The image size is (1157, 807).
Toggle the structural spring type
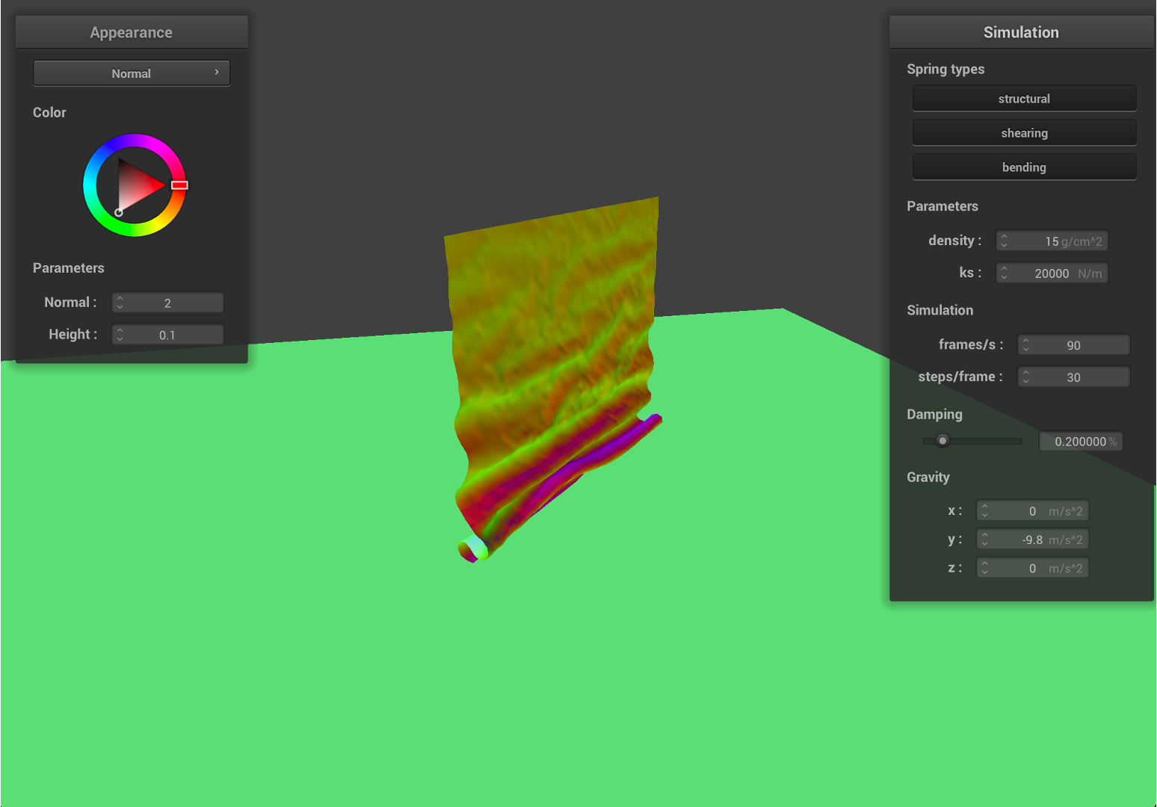[1024, 99]
